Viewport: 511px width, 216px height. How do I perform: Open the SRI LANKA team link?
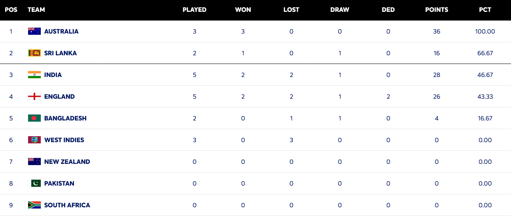point(61,53)
